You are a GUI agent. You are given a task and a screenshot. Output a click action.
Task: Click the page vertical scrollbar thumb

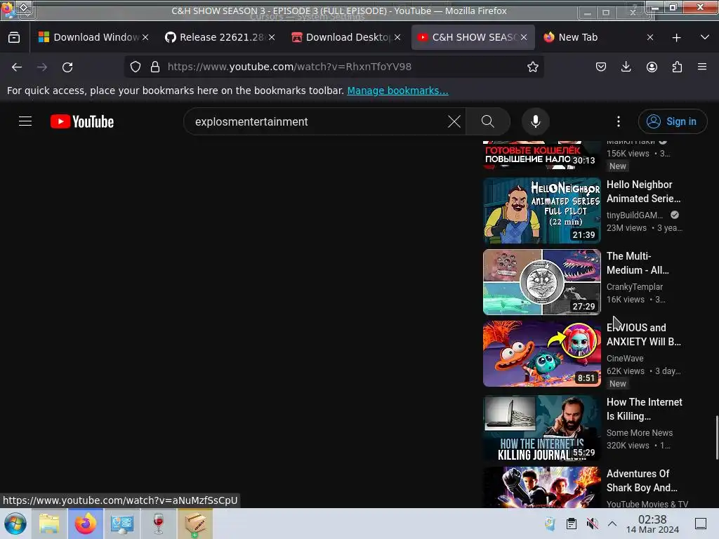pos(716,437)
